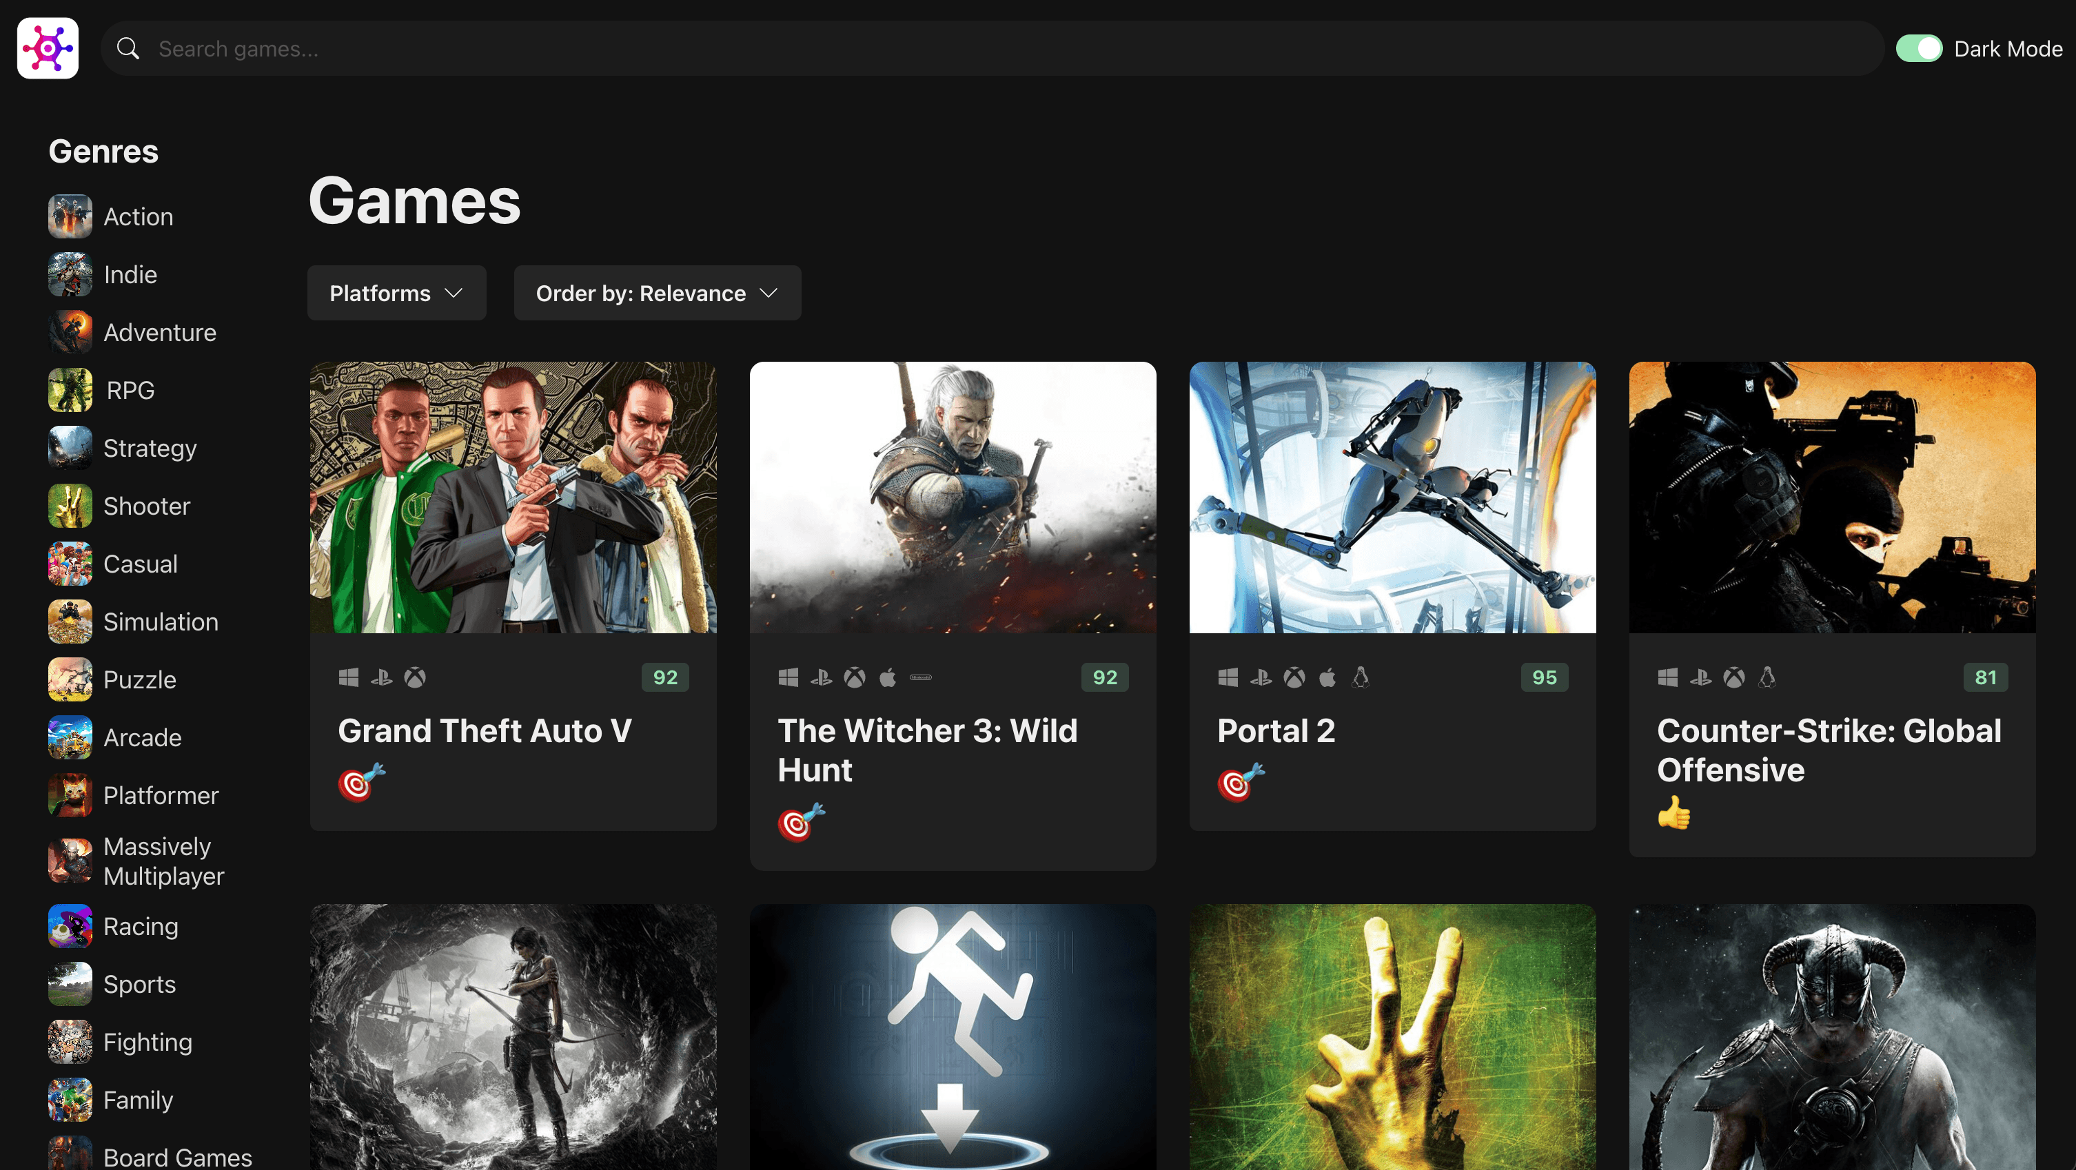Click the bullseye rating emoji under Portal 2

coord(1240,781)
